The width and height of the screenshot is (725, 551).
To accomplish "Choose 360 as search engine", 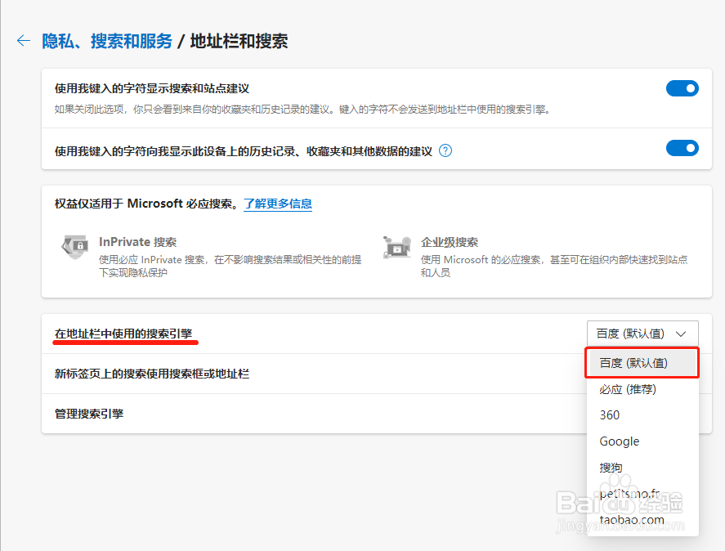I will coord(642,415).
